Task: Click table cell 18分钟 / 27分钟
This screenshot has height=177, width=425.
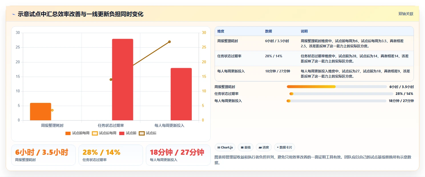Action: [x=277, y=71]
